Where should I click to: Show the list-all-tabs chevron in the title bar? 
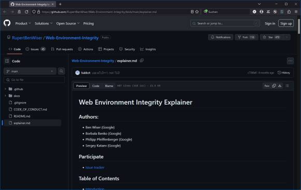click(x=259, y=4)
